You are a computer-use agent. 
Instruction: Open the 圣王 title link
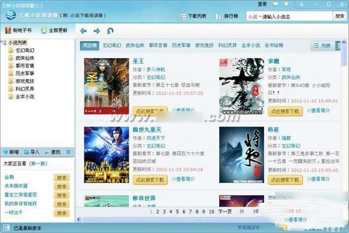pos(138,61)
